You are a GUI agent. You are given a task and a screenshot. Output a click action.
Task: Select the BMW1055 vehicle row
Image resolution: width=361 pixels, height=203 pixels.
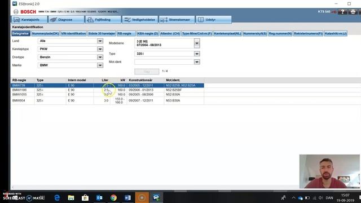pyautogui.click(x=108, y=95)
